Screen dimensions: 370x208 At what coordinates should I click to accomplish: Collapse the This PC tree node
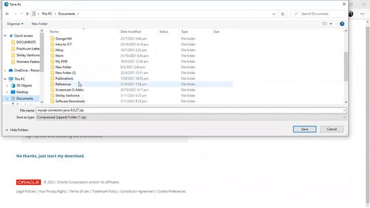coord(5,79)
